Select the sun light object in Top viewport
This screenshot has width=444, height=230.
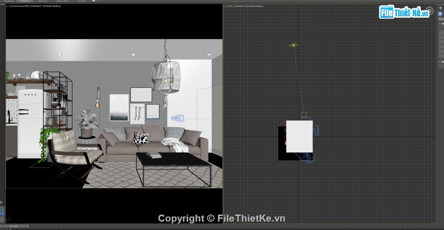[294, 45]
